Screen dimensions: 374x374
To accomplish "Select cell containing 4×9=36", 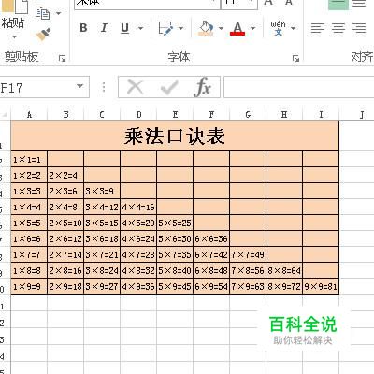I will (x=138, y=286).
